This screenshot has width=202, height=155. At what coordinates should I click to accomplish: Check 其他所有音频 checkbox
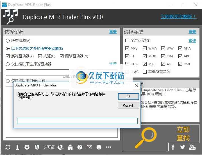point(145,72)
